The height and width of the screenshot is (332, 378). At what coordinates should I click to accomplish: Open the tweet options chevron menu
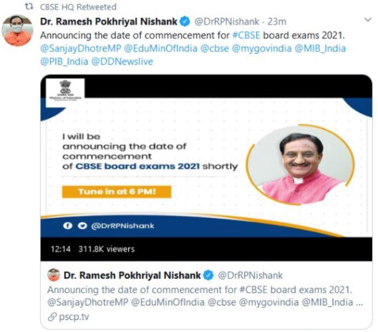(367, 20)
